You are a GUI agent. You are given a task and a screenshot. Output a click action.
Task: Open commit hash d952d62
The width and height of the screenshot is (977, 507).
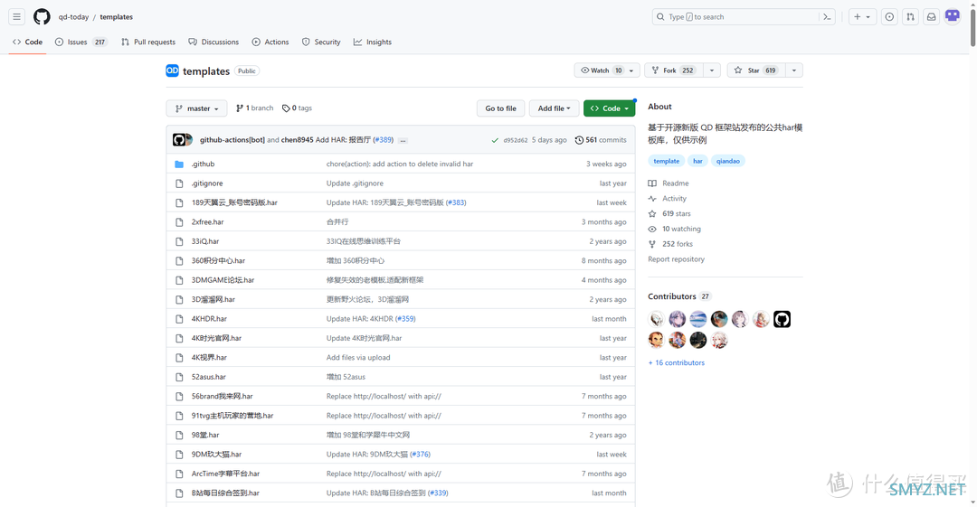click(x=516, y=140)
